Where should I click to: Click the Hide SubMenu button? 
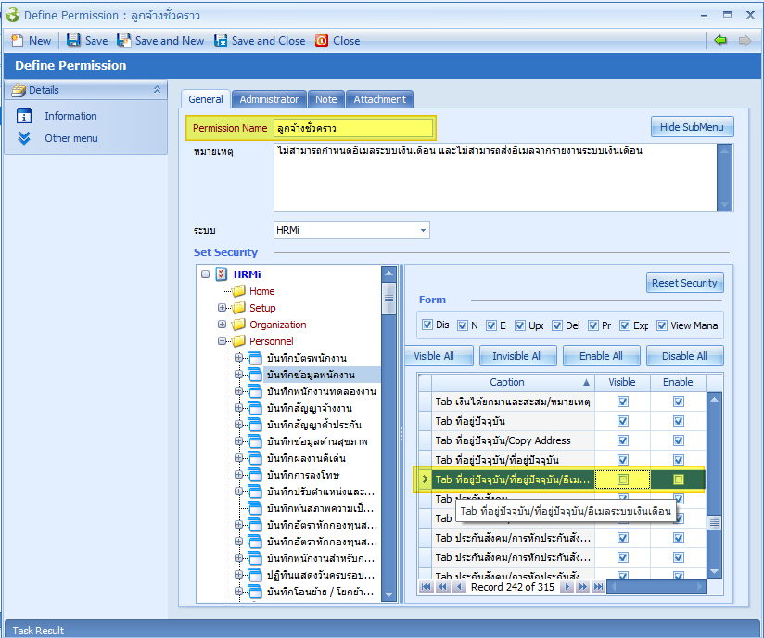(692, 127)
